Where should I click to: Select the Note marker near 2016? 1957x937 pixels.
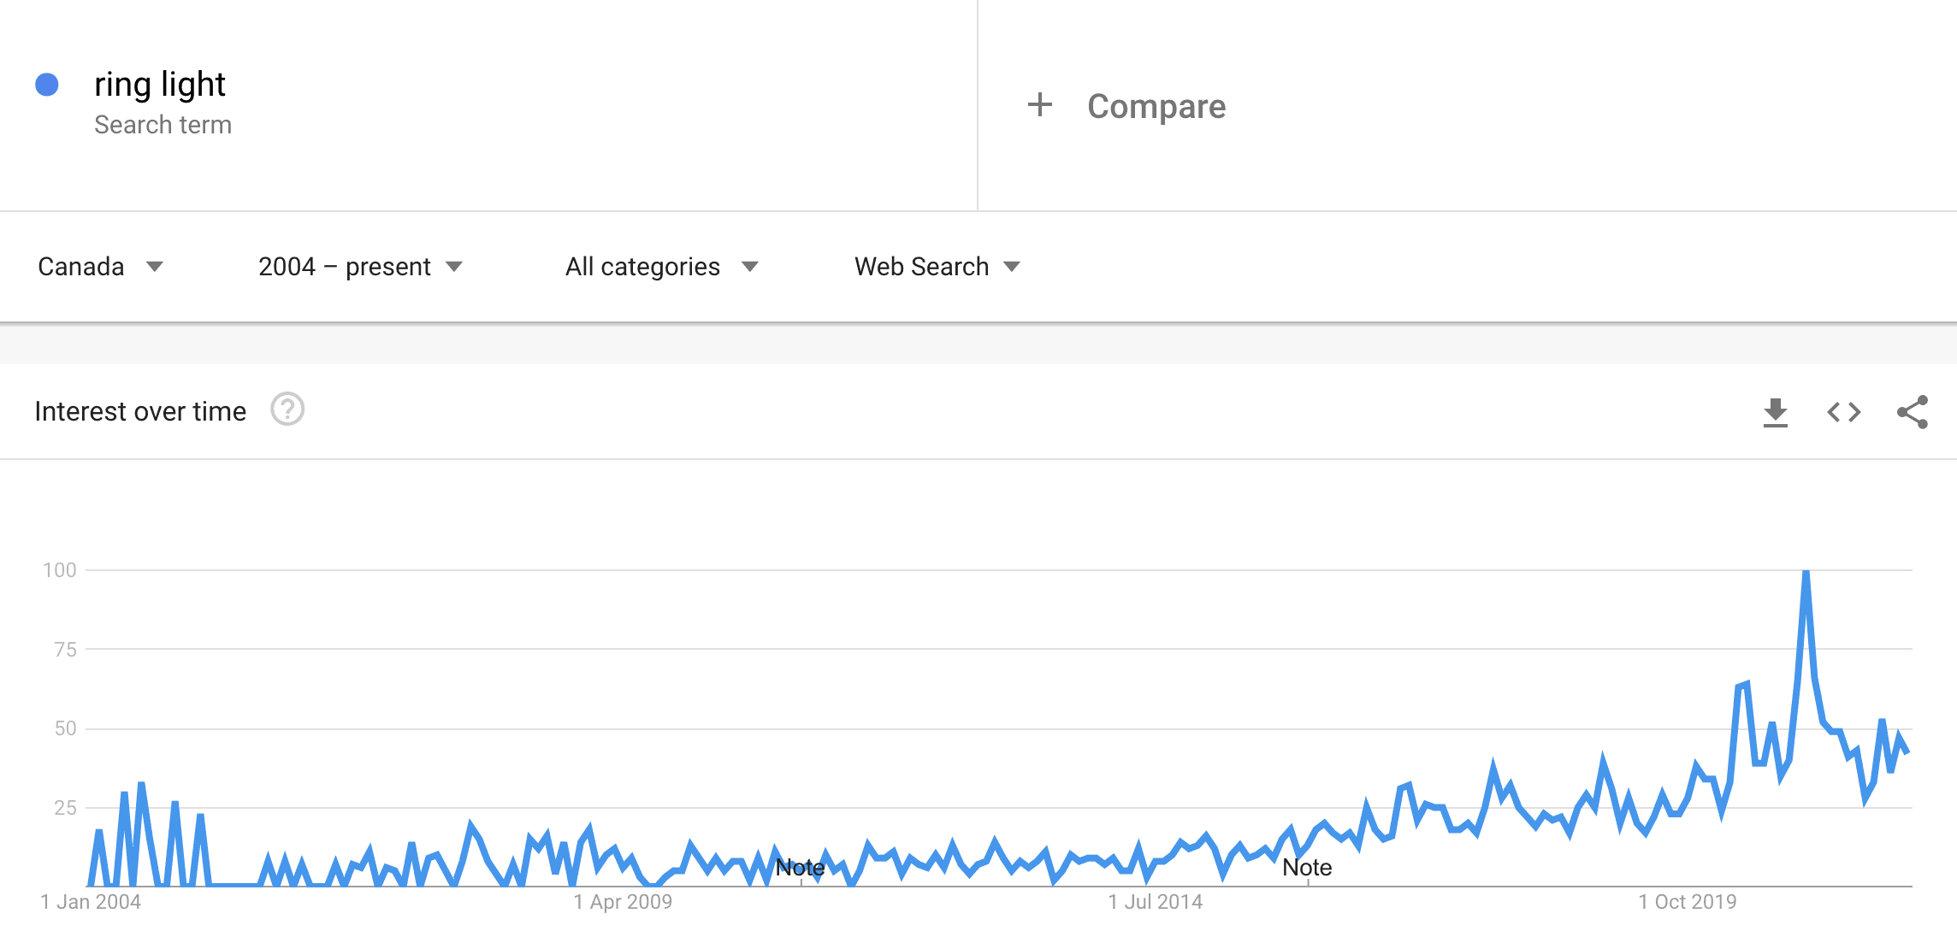pyautogui.click(x=1307, y=868)
